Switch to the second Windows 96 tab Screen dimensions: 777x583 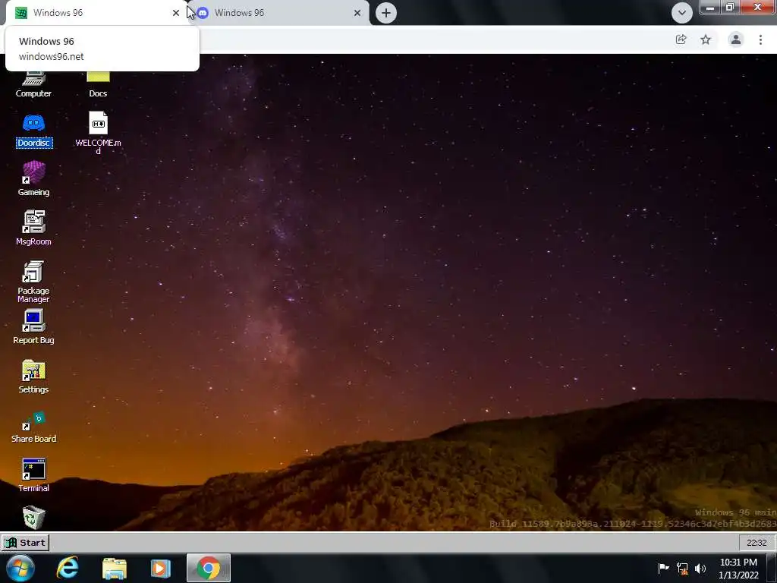[x=279, y=13]
